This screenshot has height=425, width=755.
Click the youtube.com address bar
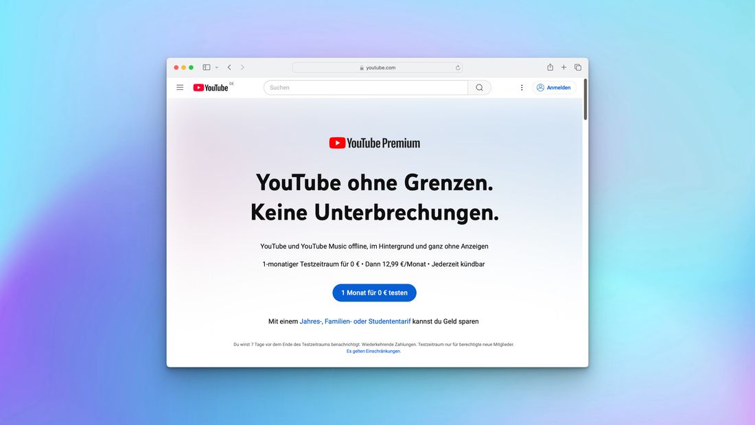click(377, 67)
